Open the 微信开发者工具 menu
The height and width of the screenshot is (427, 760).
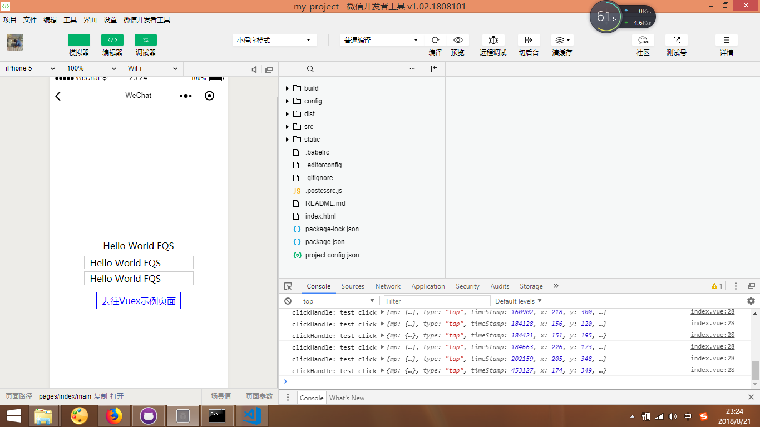[x=147, y=19]
